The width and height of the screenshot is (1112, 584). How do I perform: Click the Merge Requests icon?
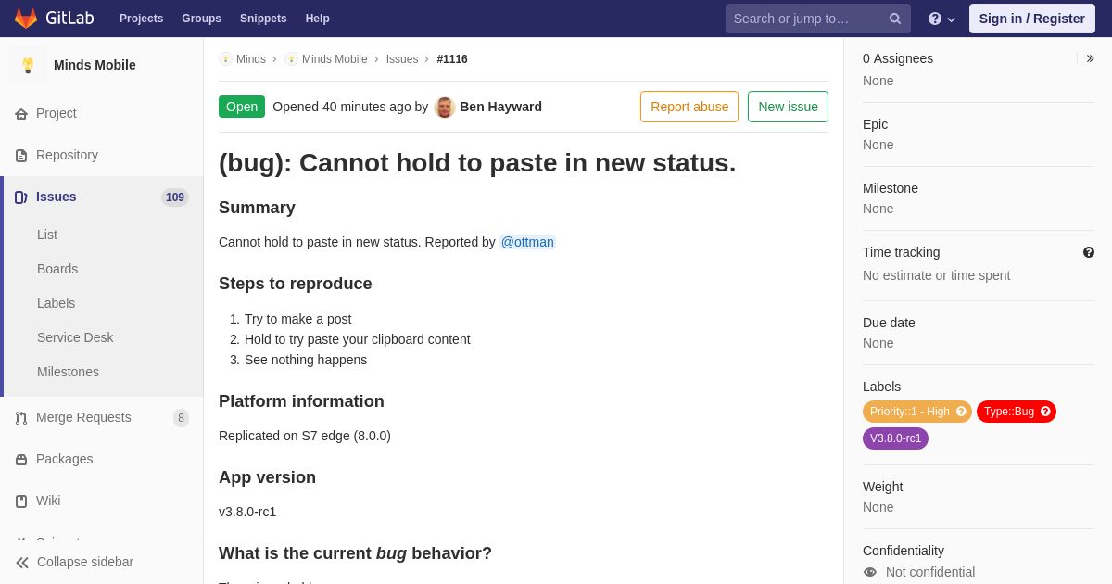(x=21, y=418)
